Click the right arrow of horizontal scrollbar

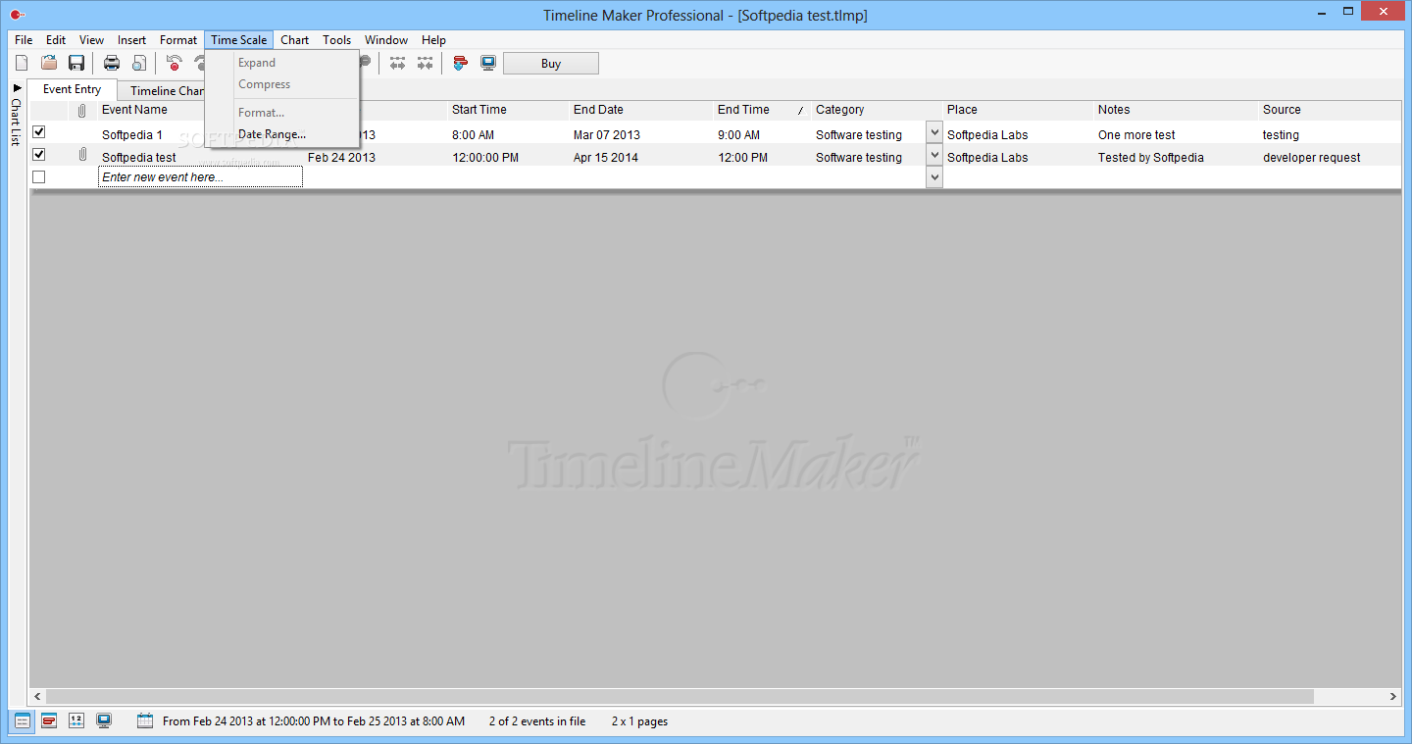(x=1393, y=696)
